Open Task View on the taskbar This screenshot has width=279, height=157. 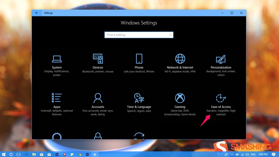pyautogui.click(x=19, y=154)
